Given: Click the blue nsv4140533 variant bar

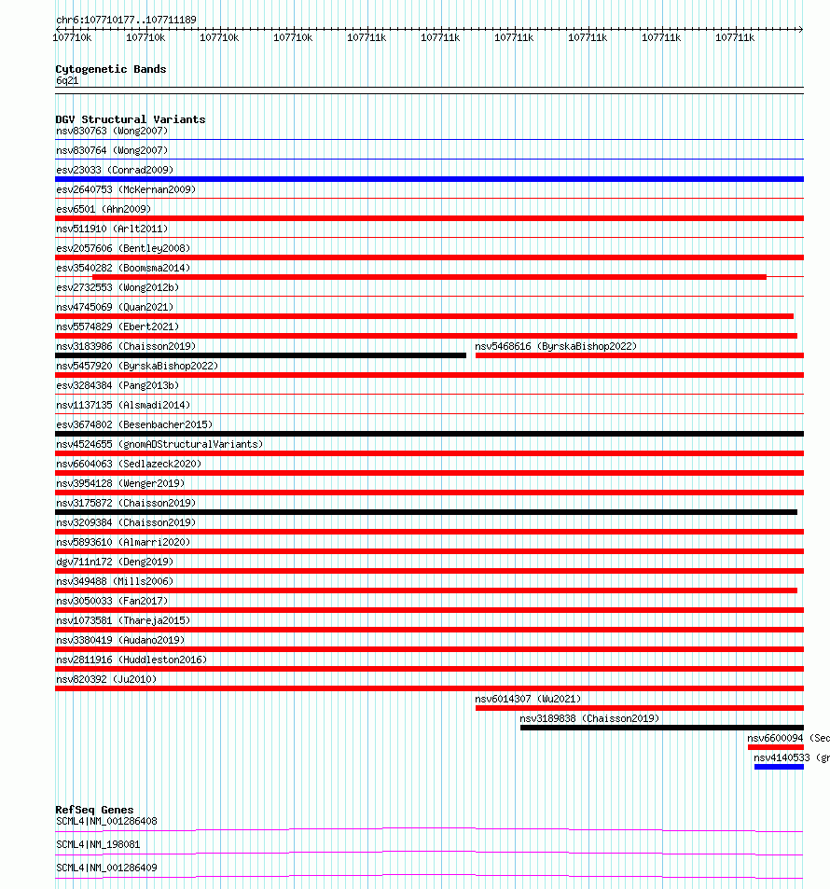Looking at the screenshot, I should pos(779,767).
